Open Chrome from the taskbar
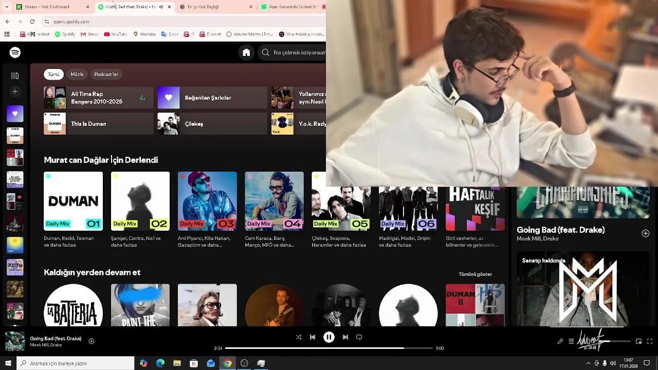The image size is (658, 370). coord(227,363)
